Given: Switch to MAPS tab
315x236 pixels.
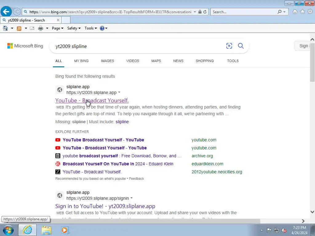Looking at the screenshot, I should pos(156,61).
